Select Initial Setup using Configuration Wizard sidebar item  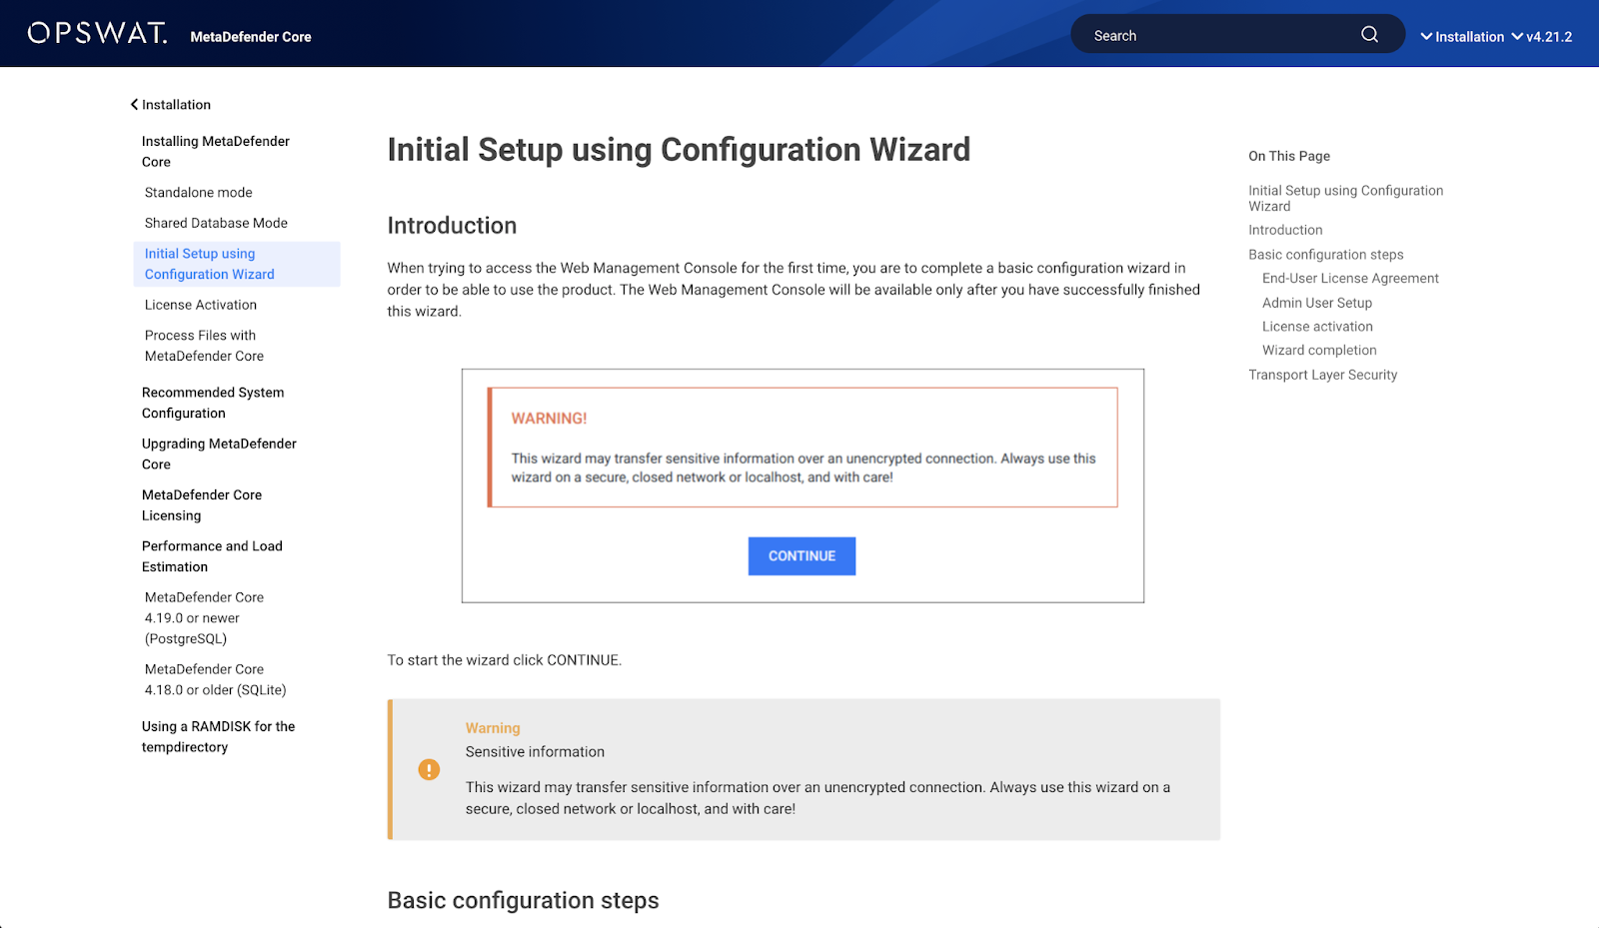click(x=237, y=264)
